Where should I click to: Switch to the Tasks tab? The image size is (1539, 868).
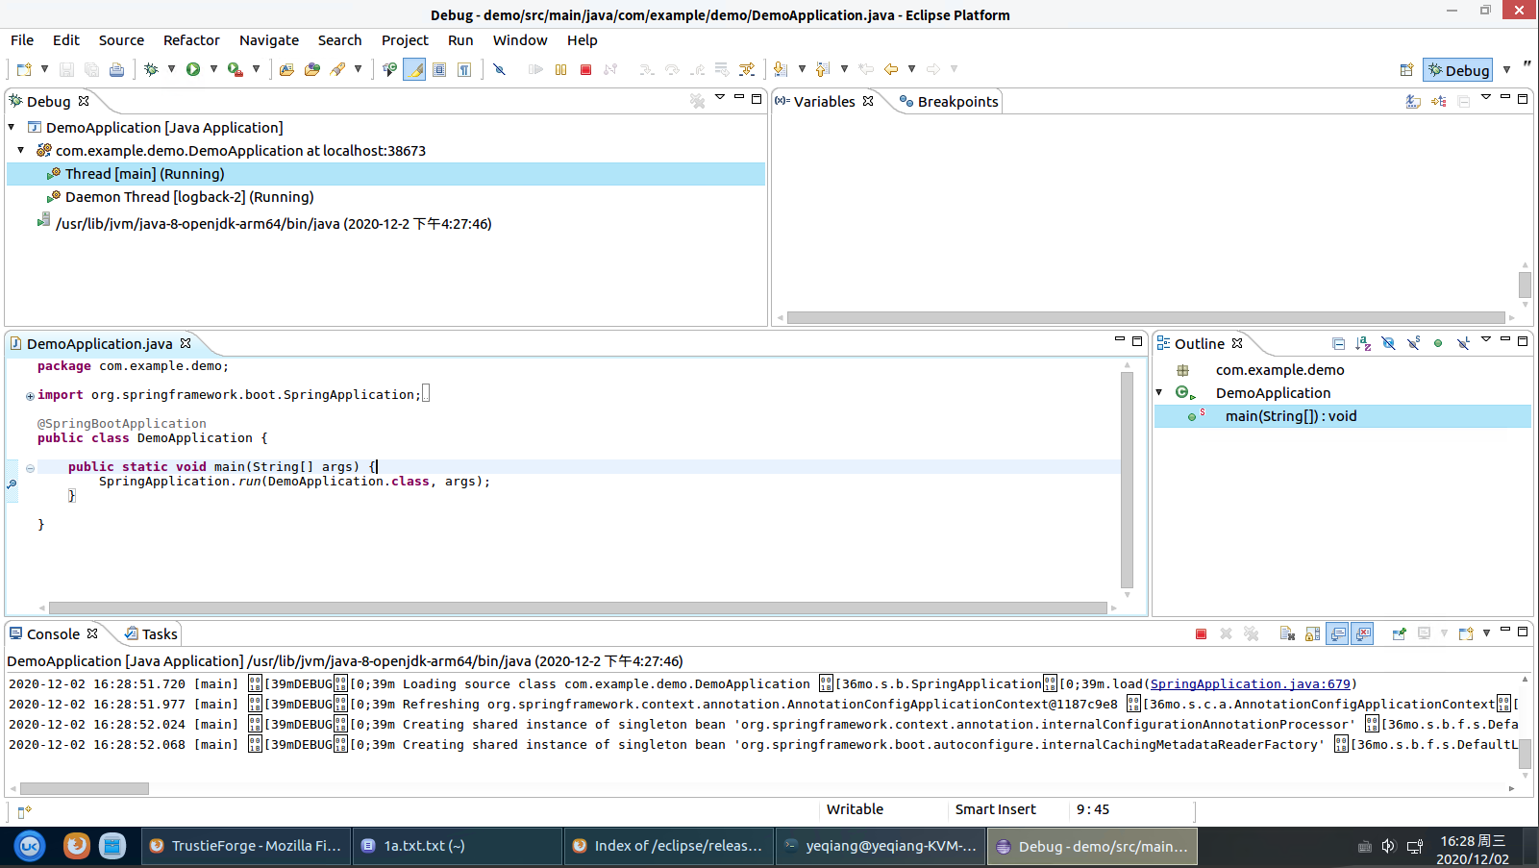[151, 634]
